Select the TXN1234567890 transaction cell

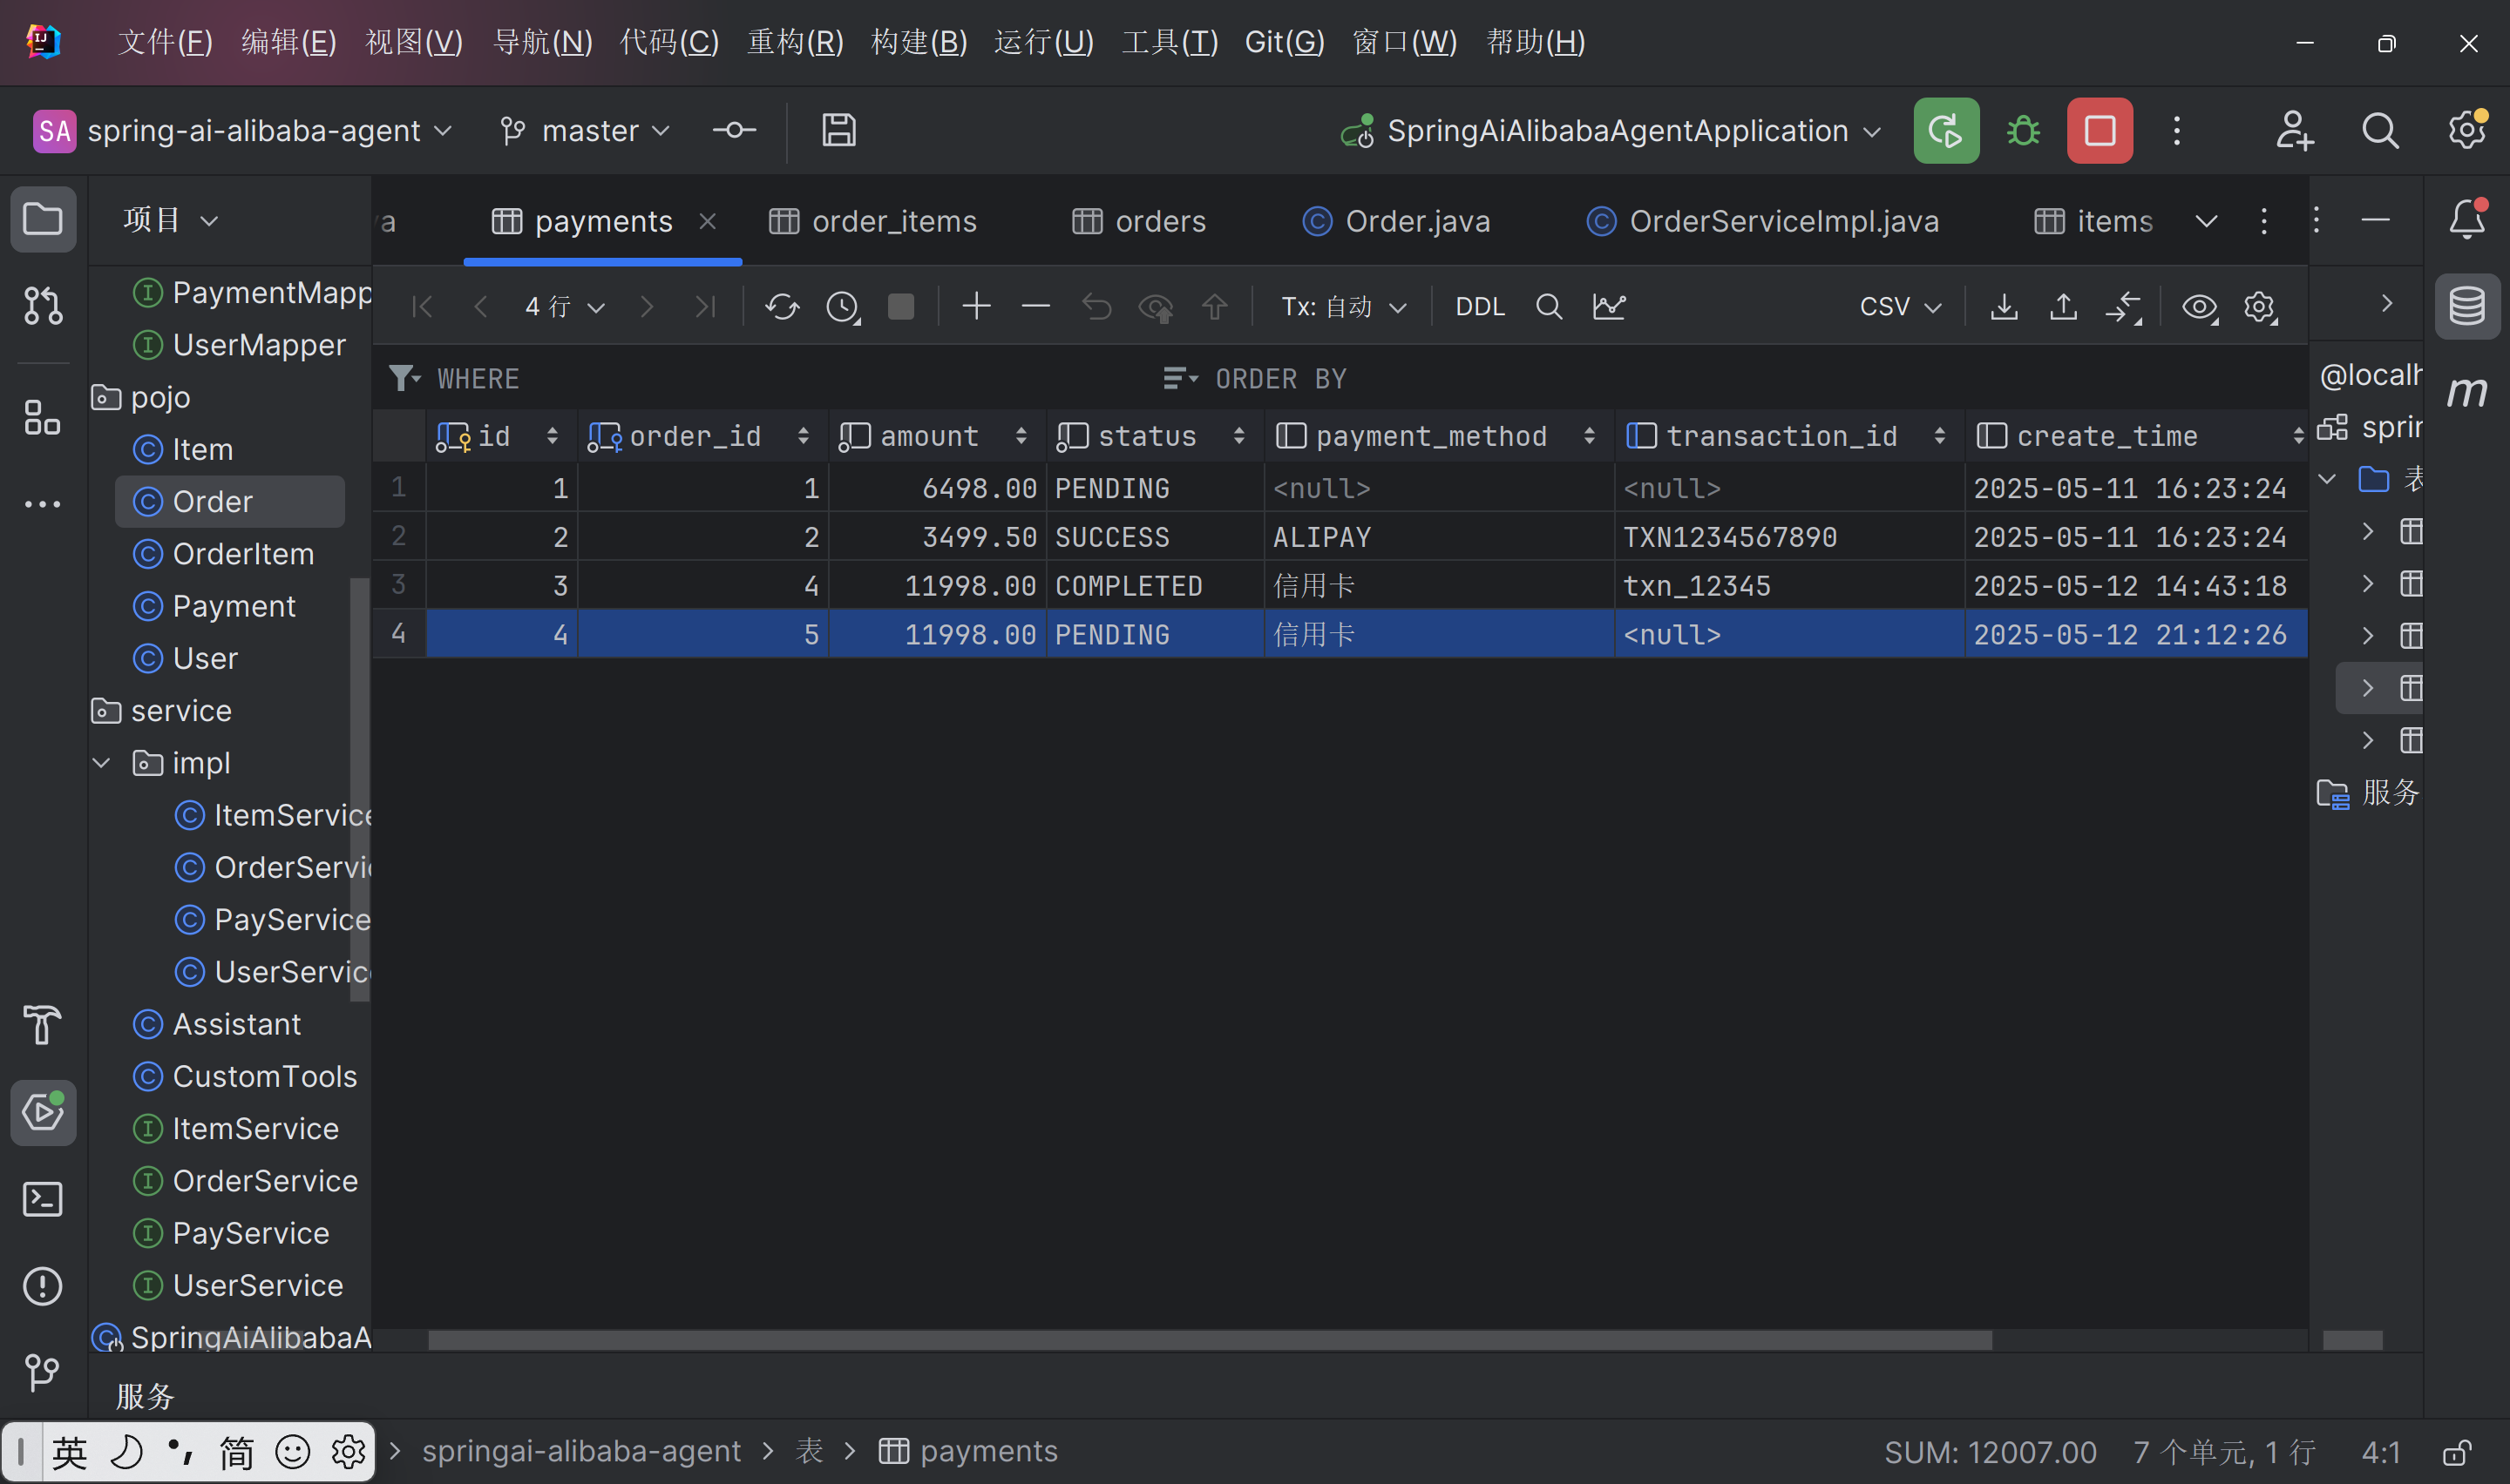pyautogui.click(x=1729, y=537)
